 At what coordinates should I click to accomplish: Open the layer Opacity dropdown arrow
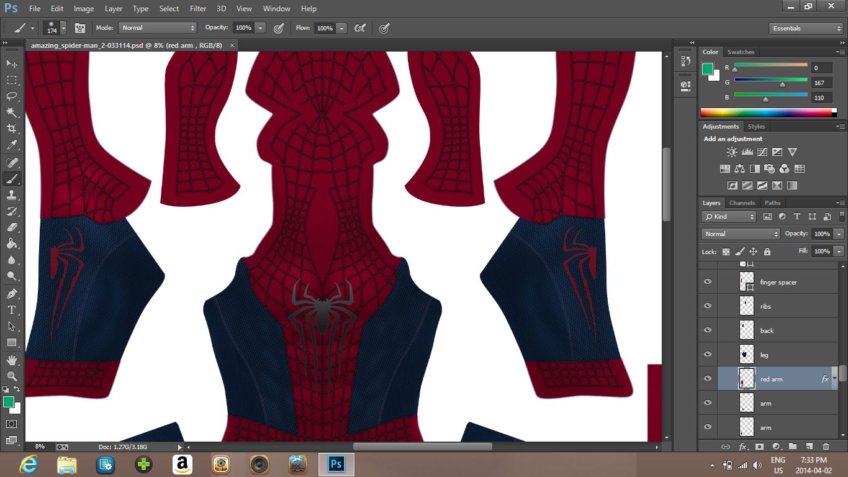pyautogui.click(x=839, y=234)
